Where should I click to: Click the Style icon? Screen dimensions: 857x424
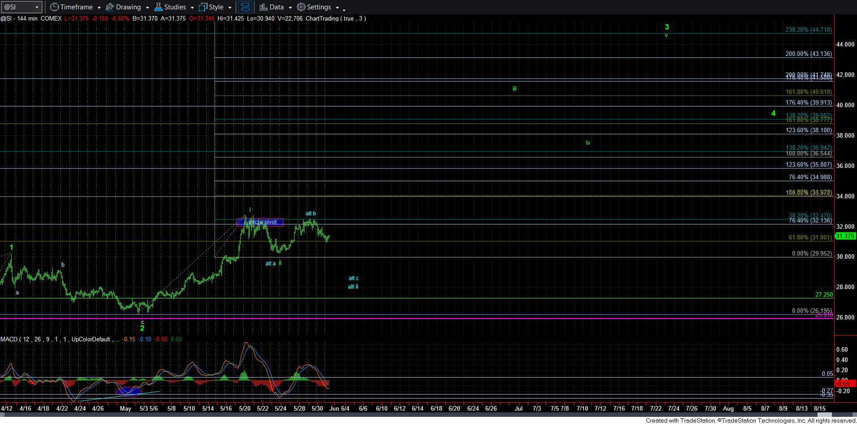(x=203, y=7)
